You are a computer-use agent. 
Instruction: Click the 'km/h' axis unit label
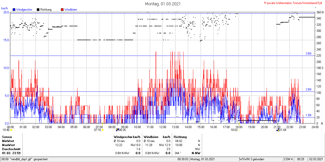coord(5,8)
